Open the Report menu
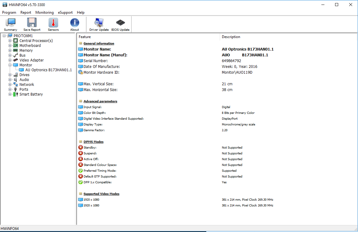Viewport: 358px width, 232px height. pyautogui.click(x=26, y=12)
